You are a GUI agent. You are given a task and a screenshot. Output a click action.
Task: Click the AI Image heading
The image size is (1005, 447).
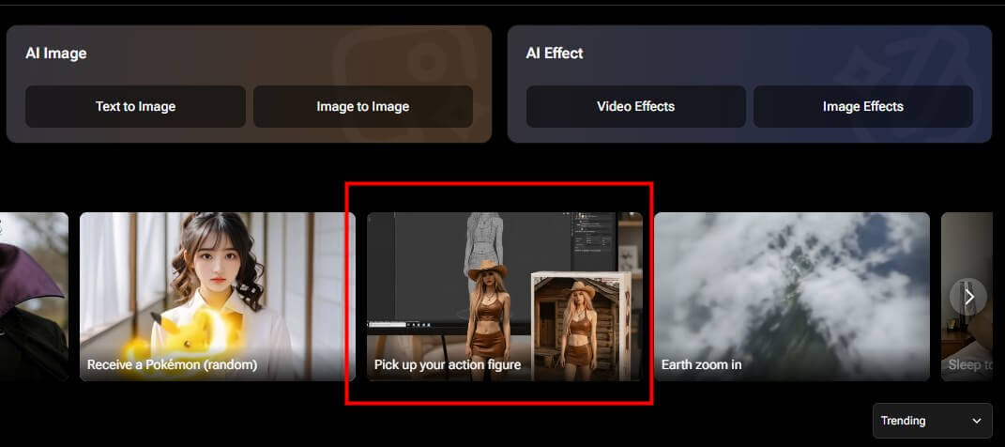tap(55, 54)
